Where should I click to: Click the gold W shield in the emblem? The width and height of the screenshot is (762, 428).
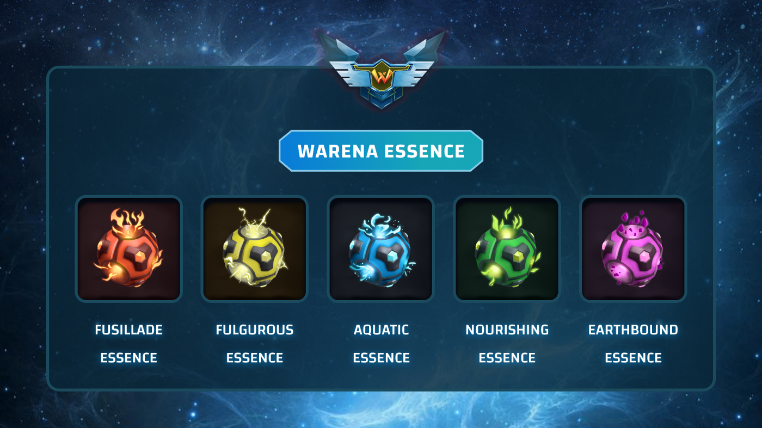382,77
